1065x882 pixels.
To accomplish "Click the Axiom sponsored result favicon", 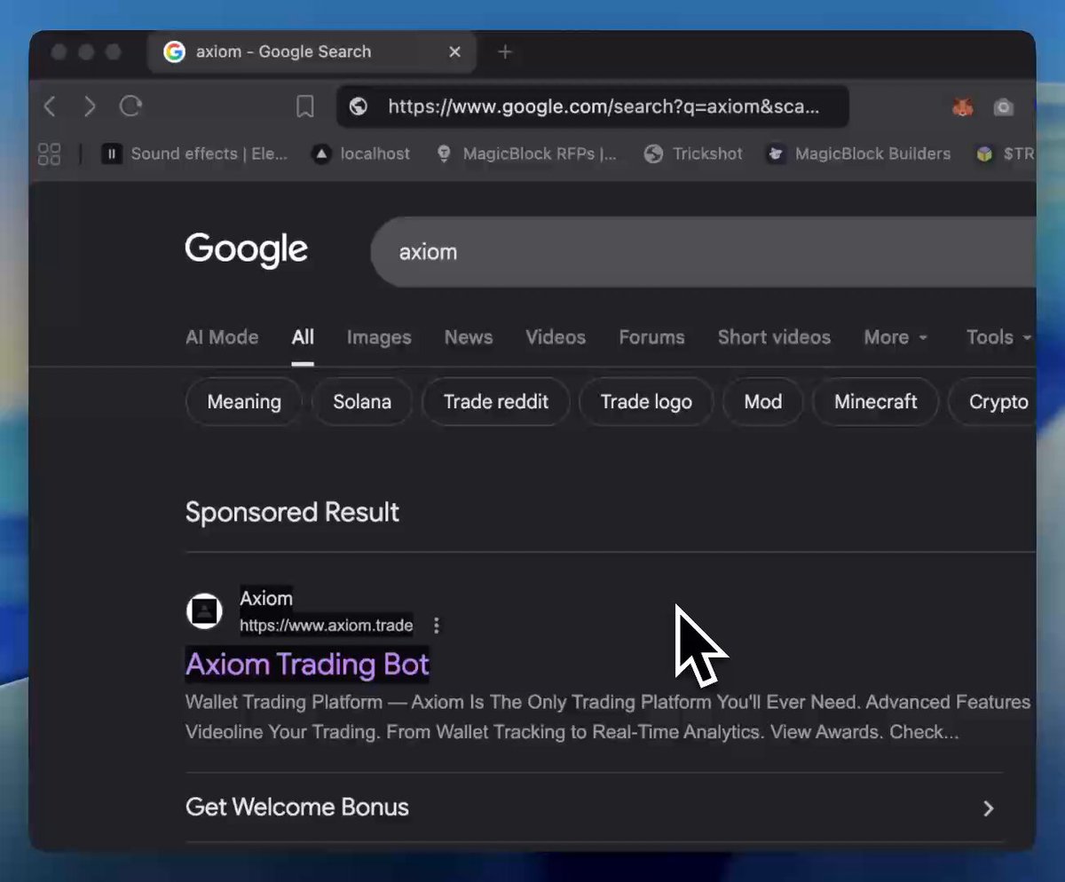I will pyautogui.click(x=204, y=610).
